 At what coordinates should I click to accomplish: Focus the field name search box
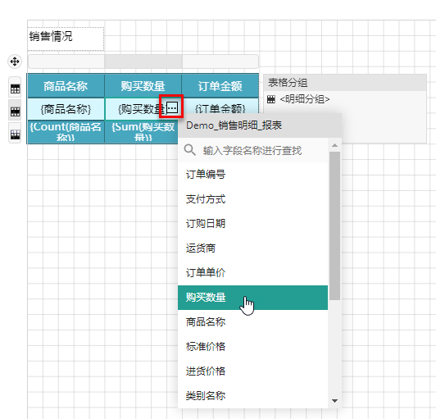click(252, 151)
